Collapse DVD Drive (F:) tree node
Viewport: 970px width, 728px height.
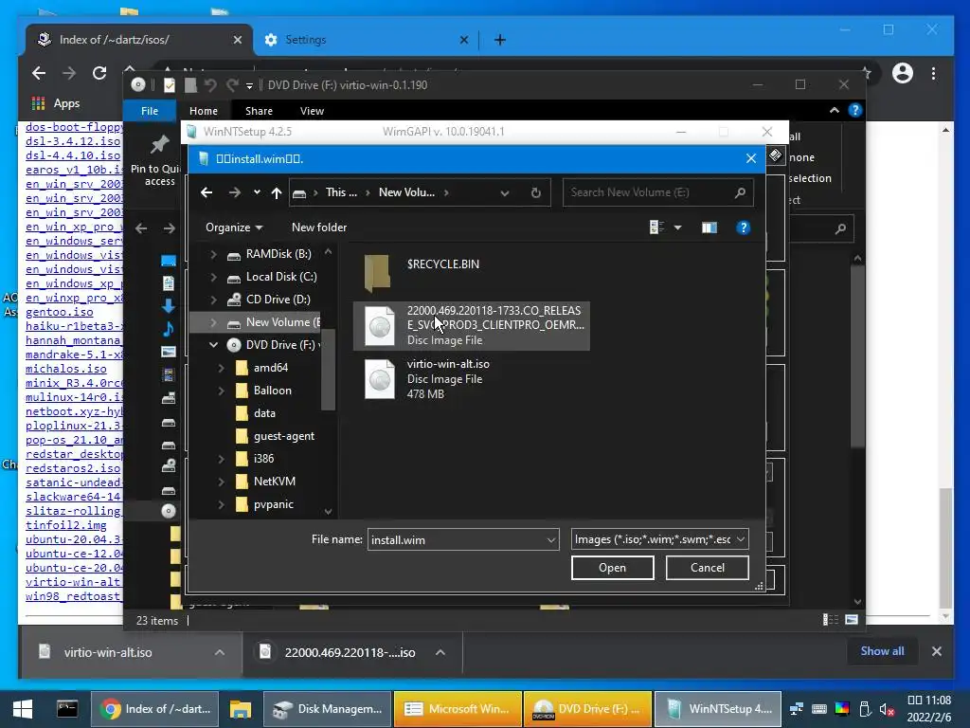(213, 345)
